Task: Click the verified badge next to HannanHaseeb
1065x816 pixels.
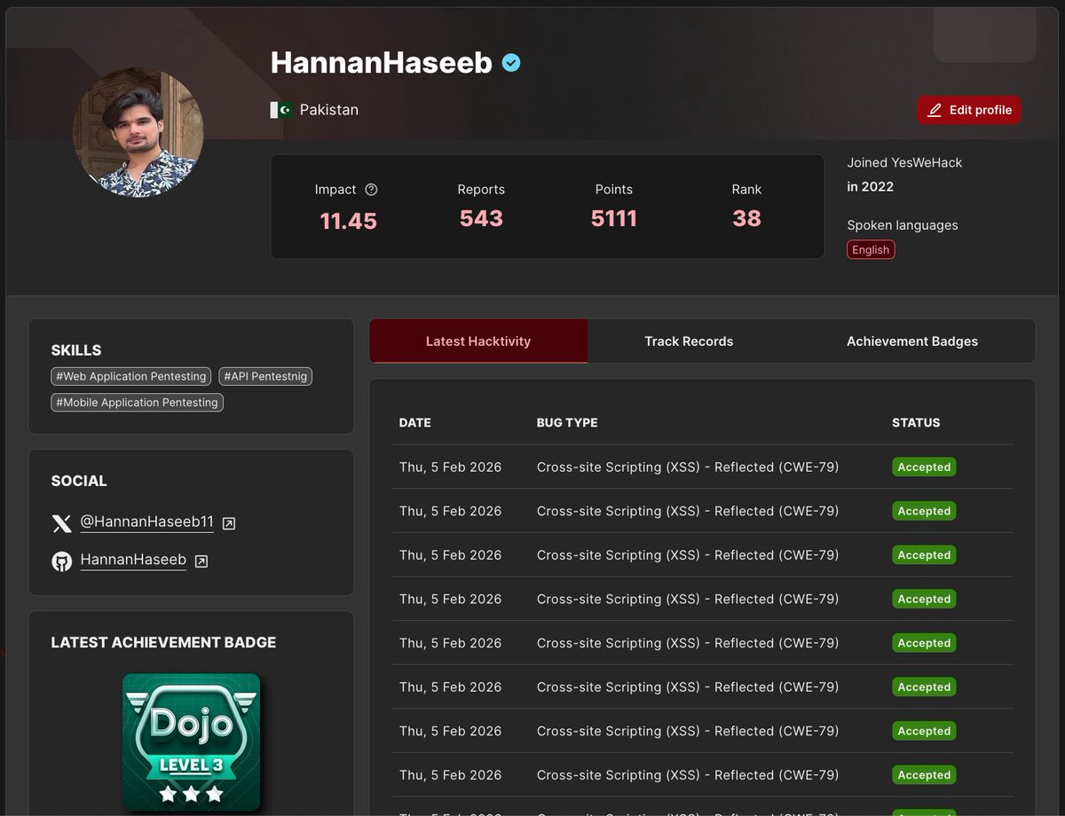Action: point(510,63)
